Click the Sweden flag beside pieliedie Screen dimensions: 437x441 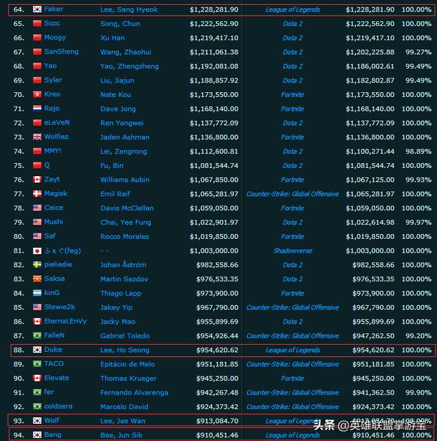[x=37, y=264]
